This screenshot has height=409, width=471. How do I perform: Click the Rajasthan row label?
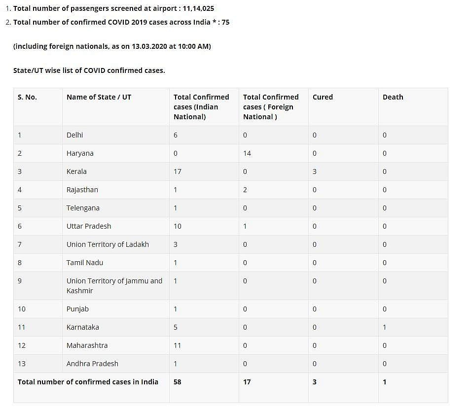point(82,190)
